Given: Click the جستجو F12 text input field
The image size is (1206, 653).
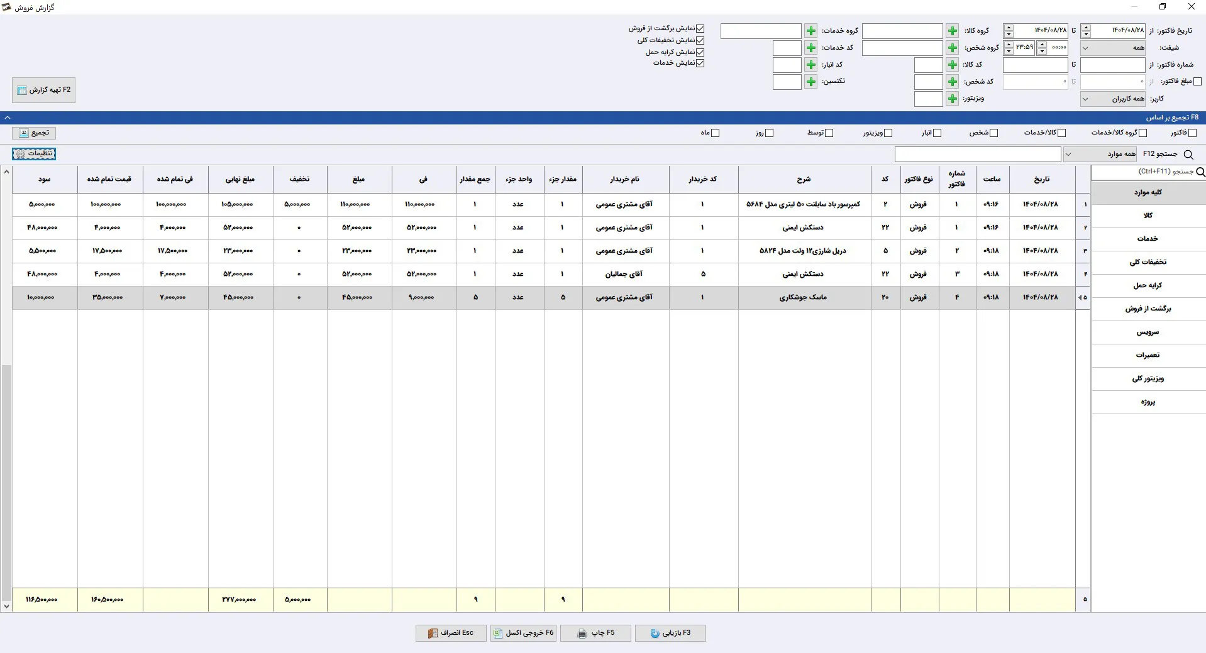Looking at the screenshot, I should point(978,154).
